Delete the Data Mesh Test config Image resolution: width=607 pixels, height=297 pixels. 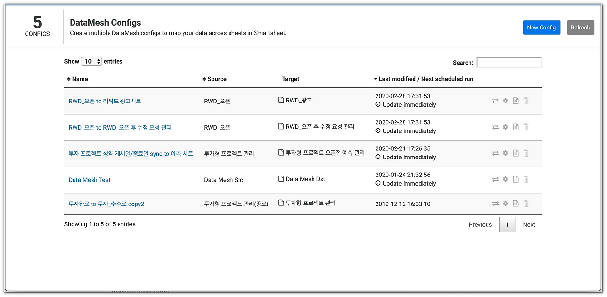pyautogui.click(x=525, y=179)
